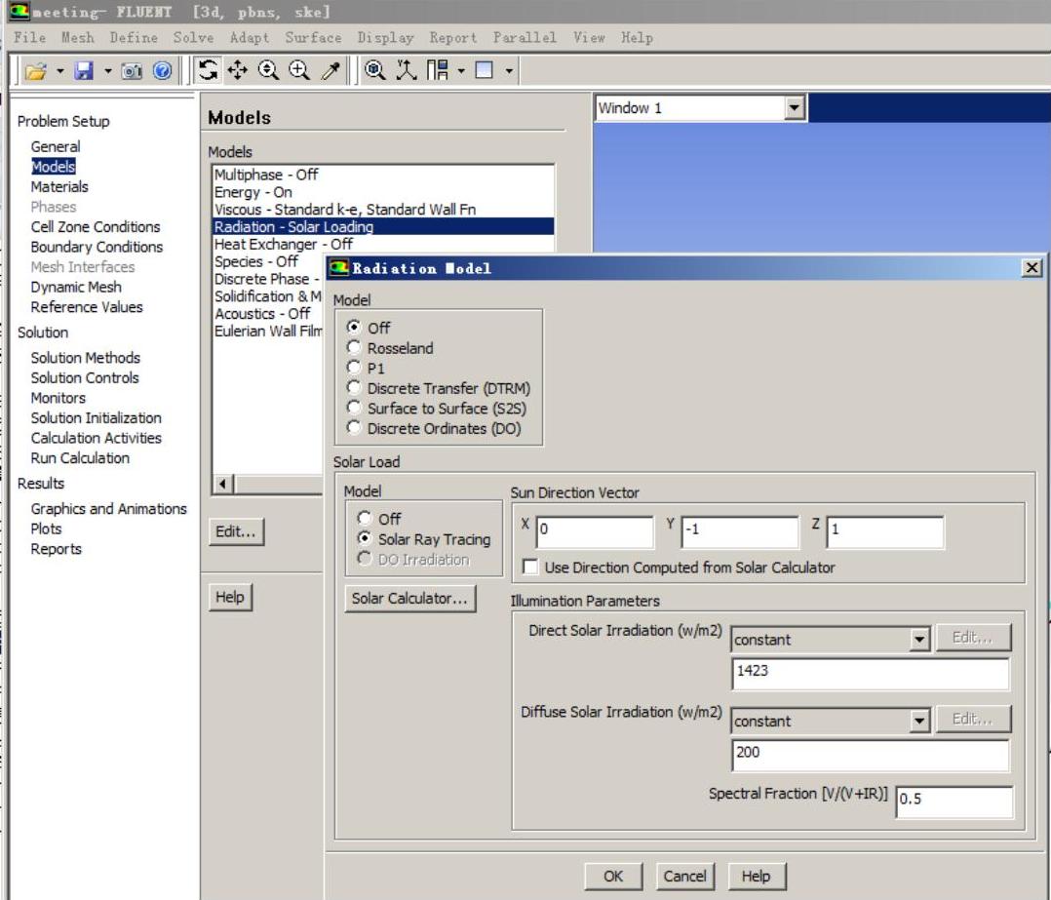
Task: Enable Use Direction Computed from Solar Calculator
Action: 530,567
